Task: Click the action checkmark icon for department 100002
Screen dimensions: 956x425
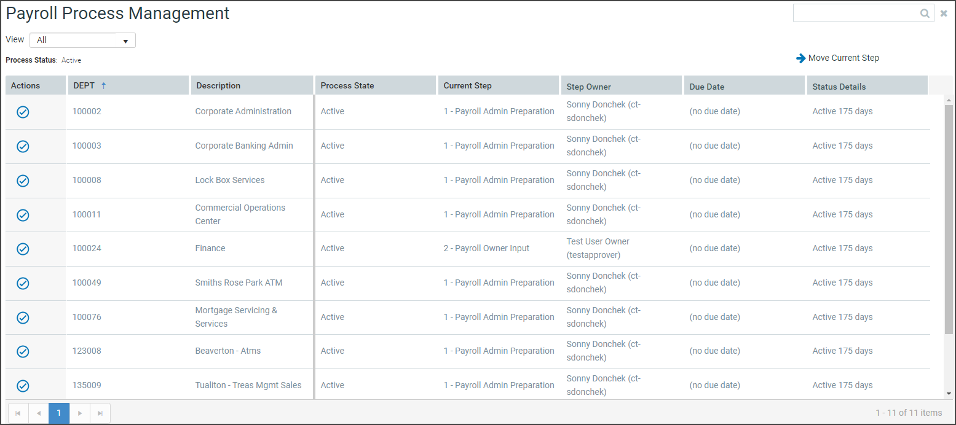Action: tap(23, 112)
